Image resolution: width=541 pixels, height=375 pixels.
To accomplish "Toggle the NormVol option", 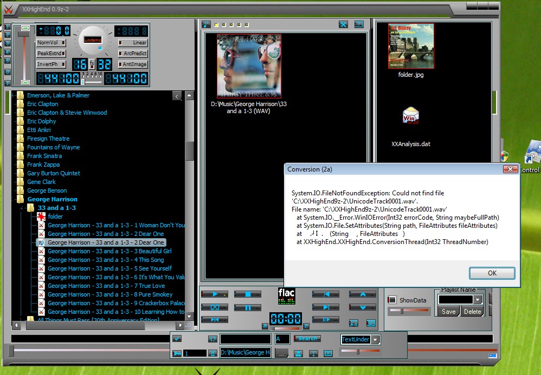I will point(51,43).
